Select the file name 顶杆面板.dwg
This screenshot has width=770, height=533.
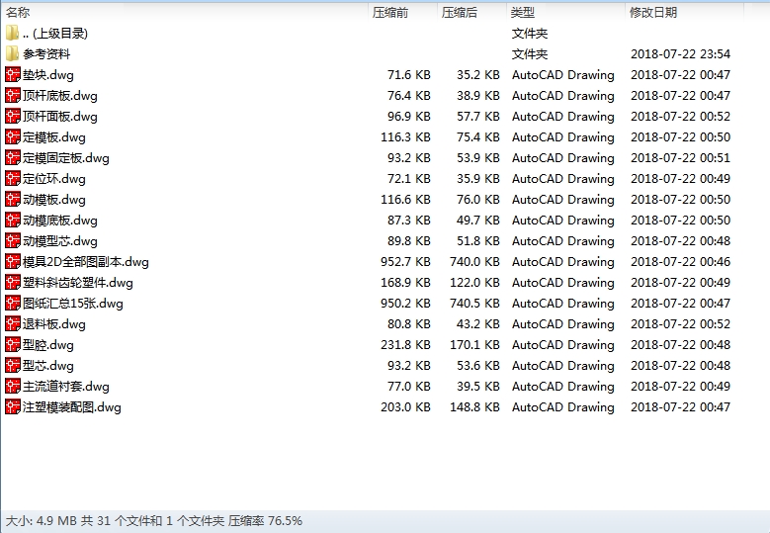coord(60,116)
